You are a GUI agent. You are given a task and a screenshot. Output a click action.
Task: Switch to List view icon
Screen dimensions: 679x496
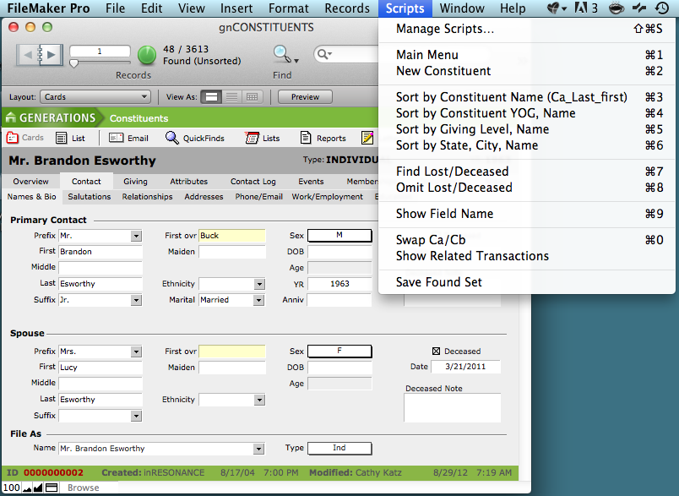click(70, 139)
